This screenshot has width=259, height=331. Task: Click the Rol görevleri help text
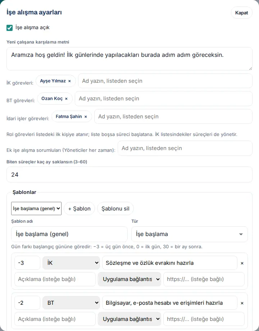122,135
